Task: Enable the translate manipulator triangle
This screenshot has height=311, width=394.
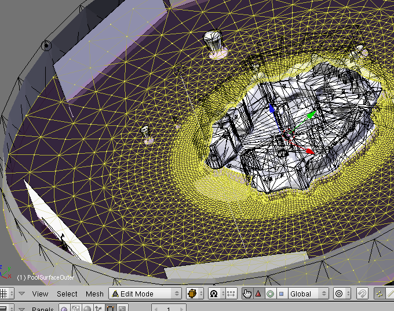Action: point(258,294)
